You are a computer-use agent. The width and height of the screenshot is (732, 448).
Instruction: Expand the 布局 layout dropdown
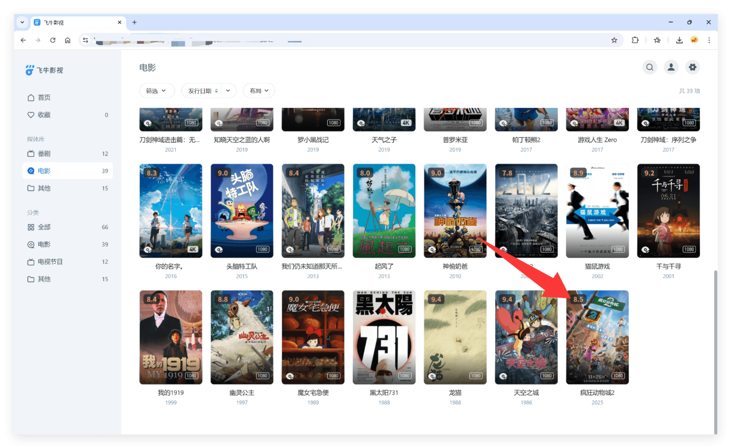tap(259, 91)
